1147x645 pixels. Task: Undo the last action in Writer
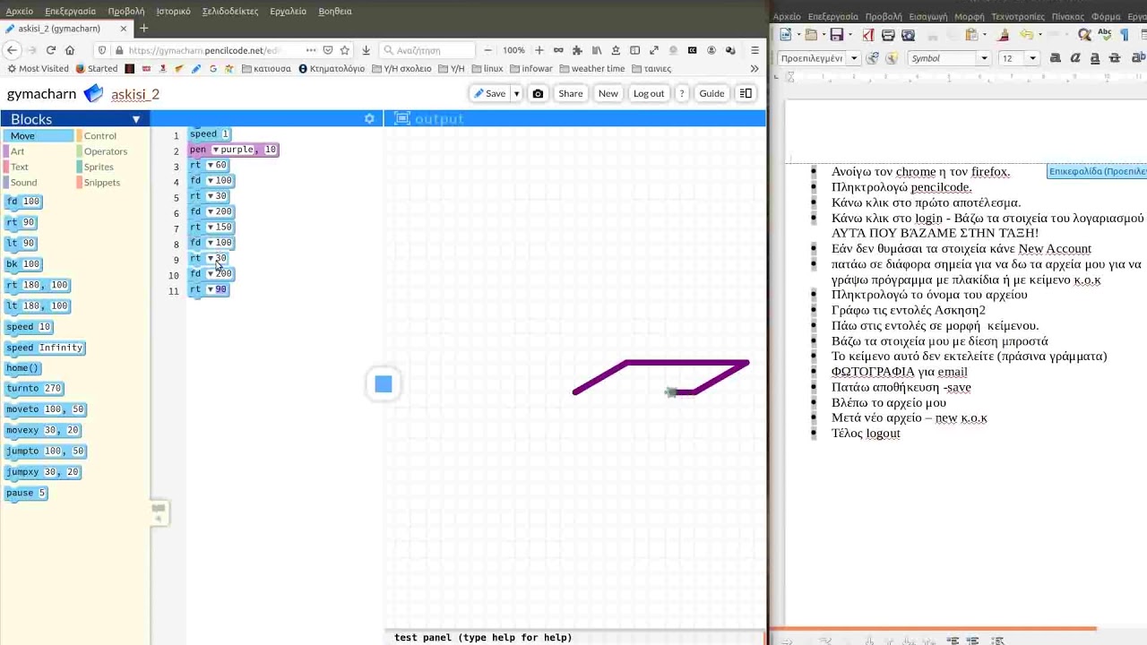coord(1026,35)
